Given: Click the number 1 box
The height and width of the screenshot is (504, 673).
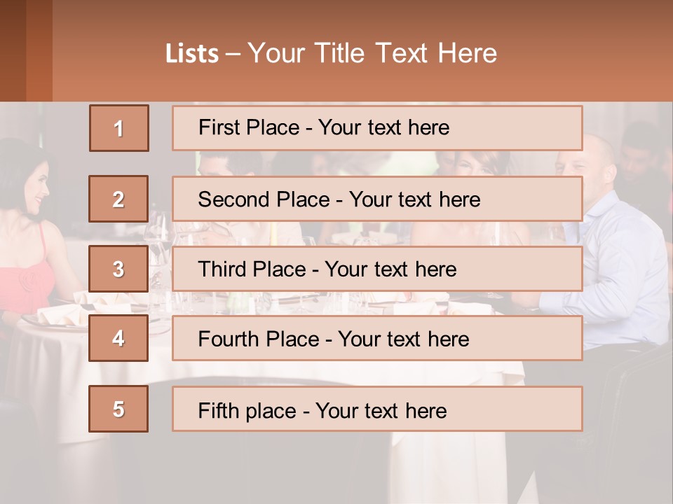Looking at the screenshot, I should pyautogui.click(x=119, y=128).
